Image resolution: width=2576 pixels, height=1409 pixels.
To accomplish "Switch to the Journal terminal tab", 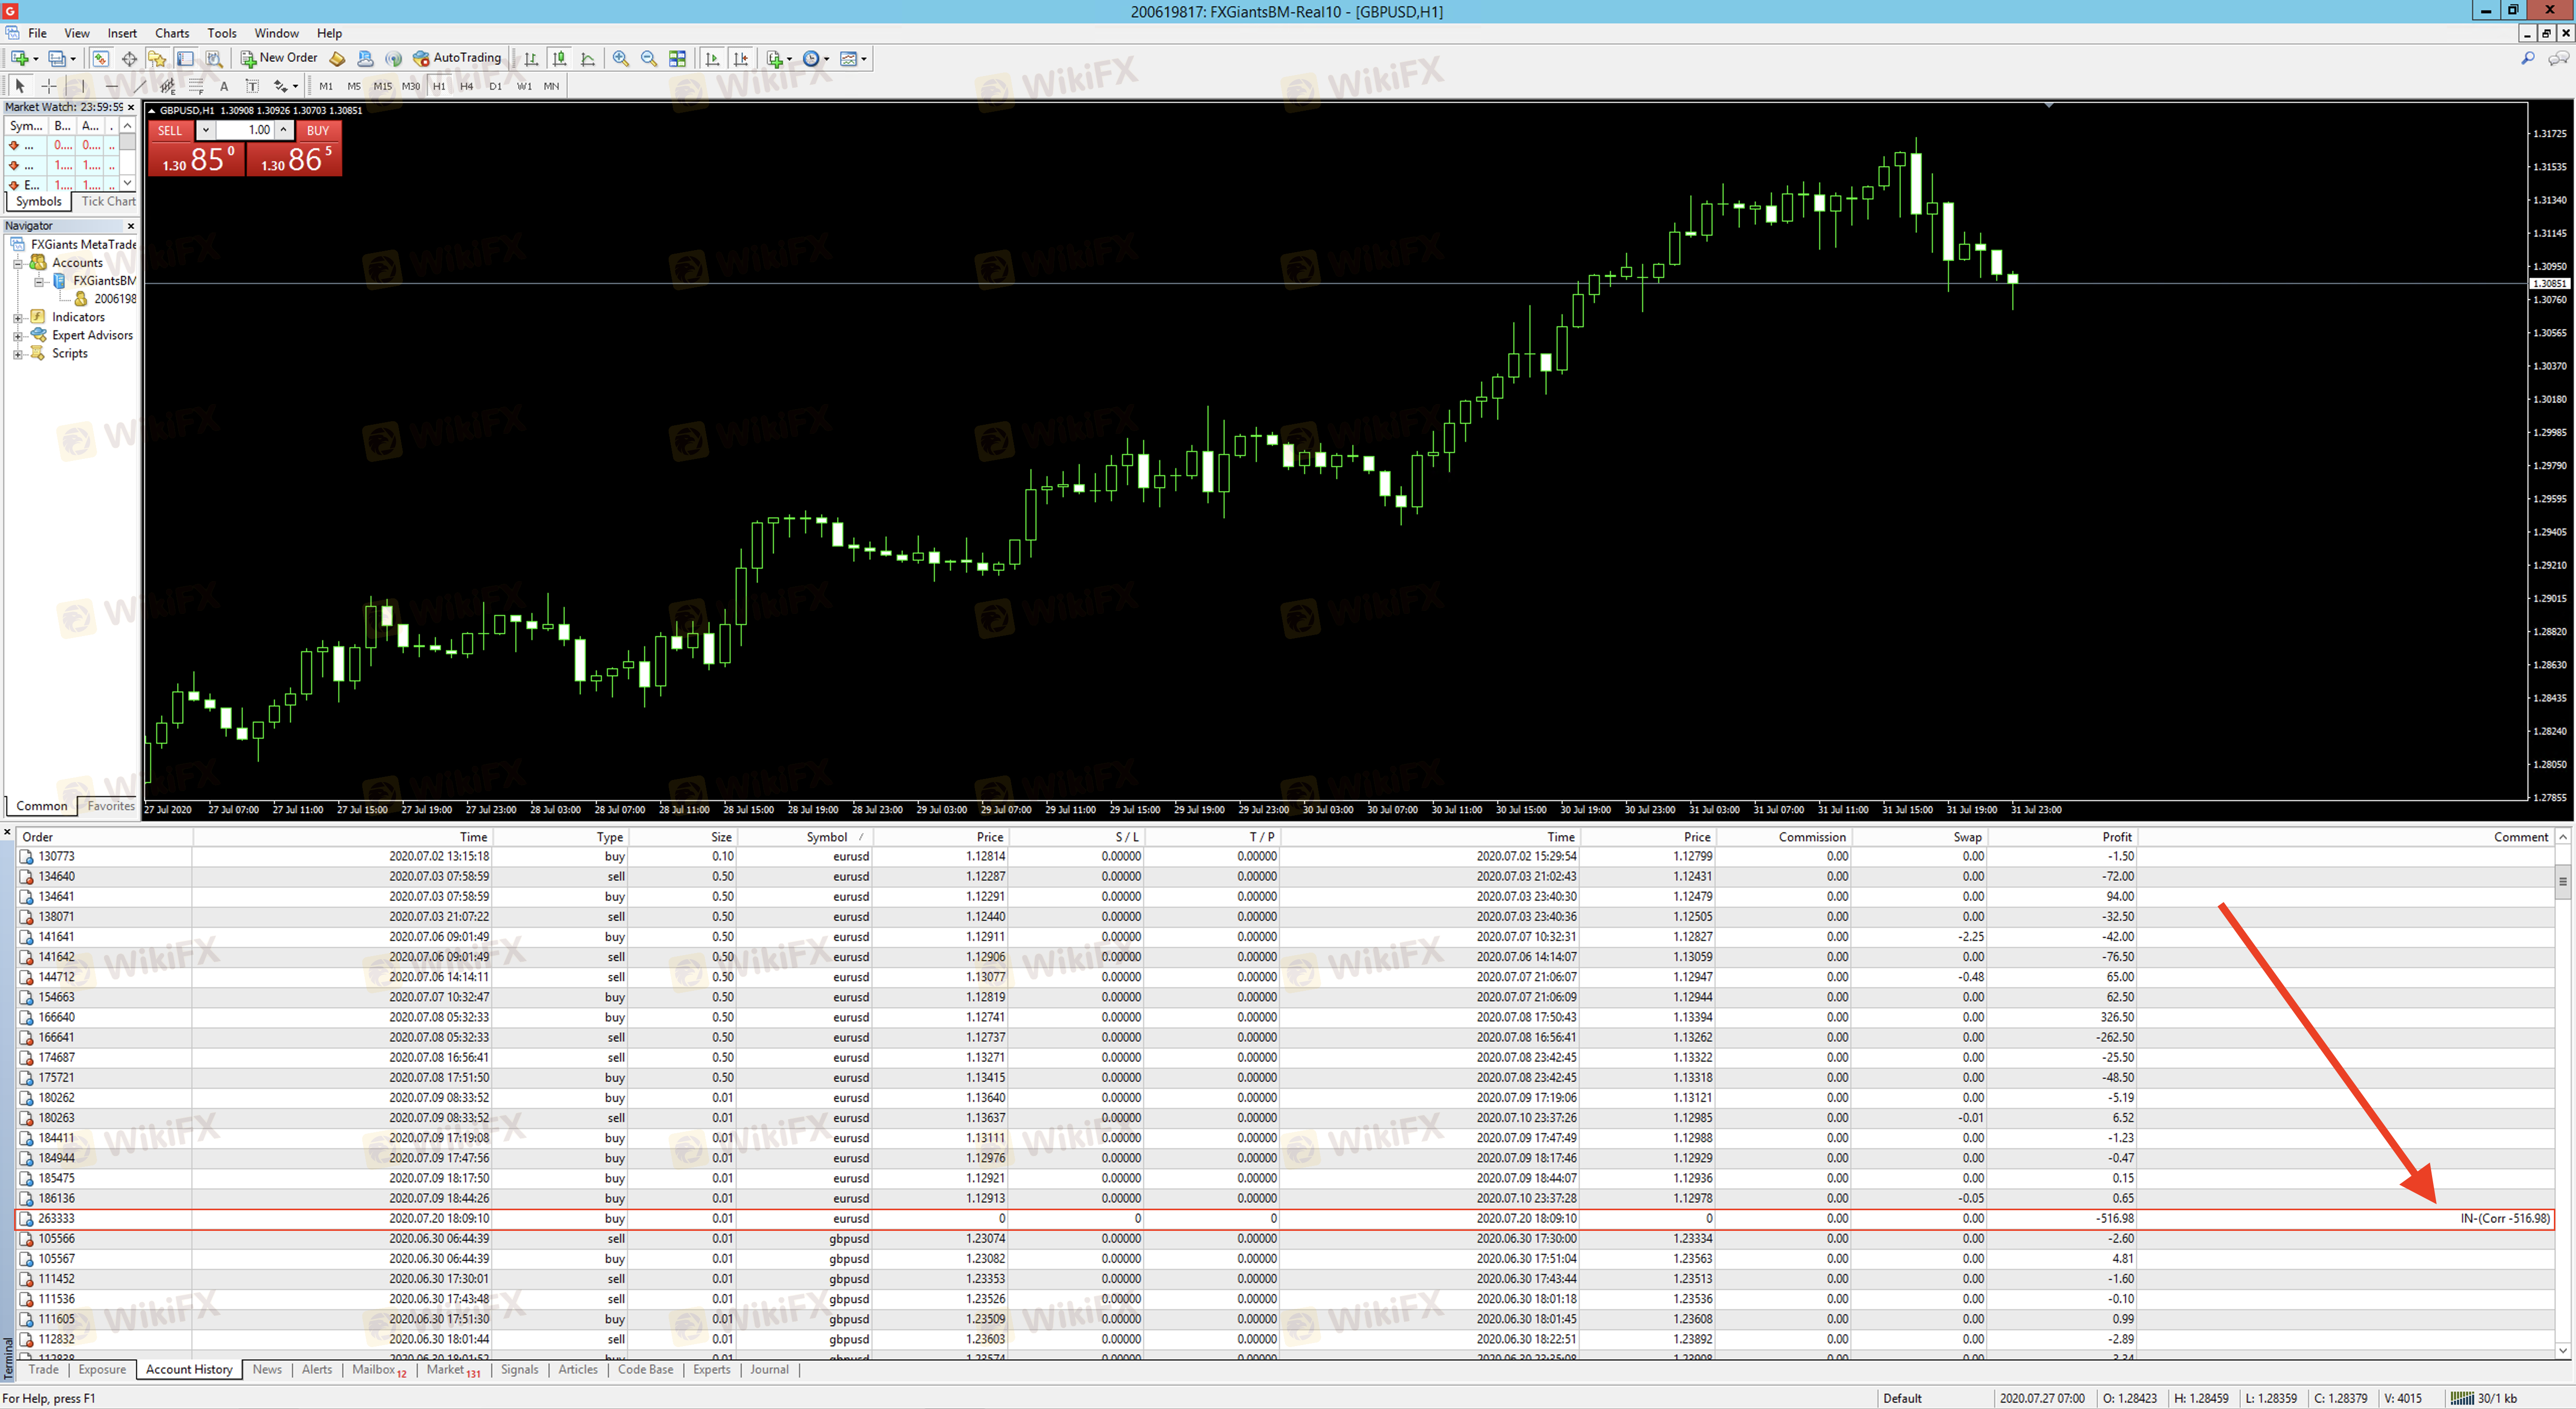I will (x=769, y=1369).
